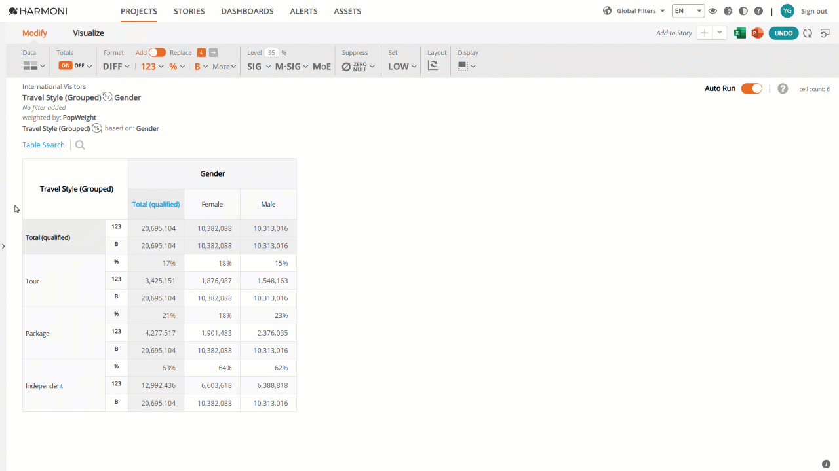Viewport: 839px width, 471px height.
Task: Toggle the Add/Replace format switch
Action: coord(157,52)
